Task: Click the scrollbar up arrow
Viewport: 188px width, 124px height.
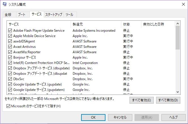Action: pos(178,23)
